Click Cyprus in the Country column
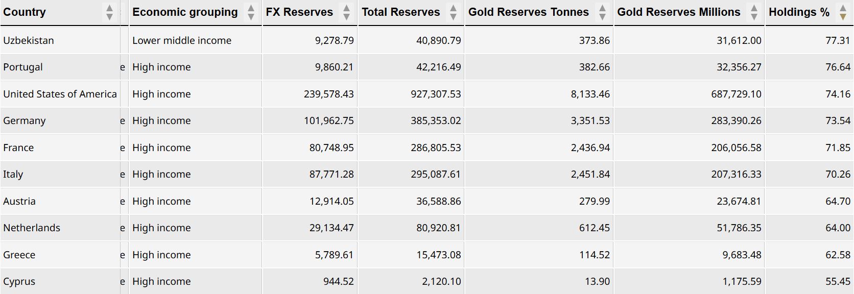Image resolution: width=854 pixels, height=294 pixels. [19, 282]
